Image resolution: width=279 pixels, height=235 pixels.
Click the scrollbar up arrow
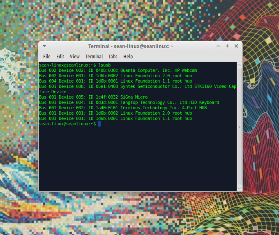(239, 65)
